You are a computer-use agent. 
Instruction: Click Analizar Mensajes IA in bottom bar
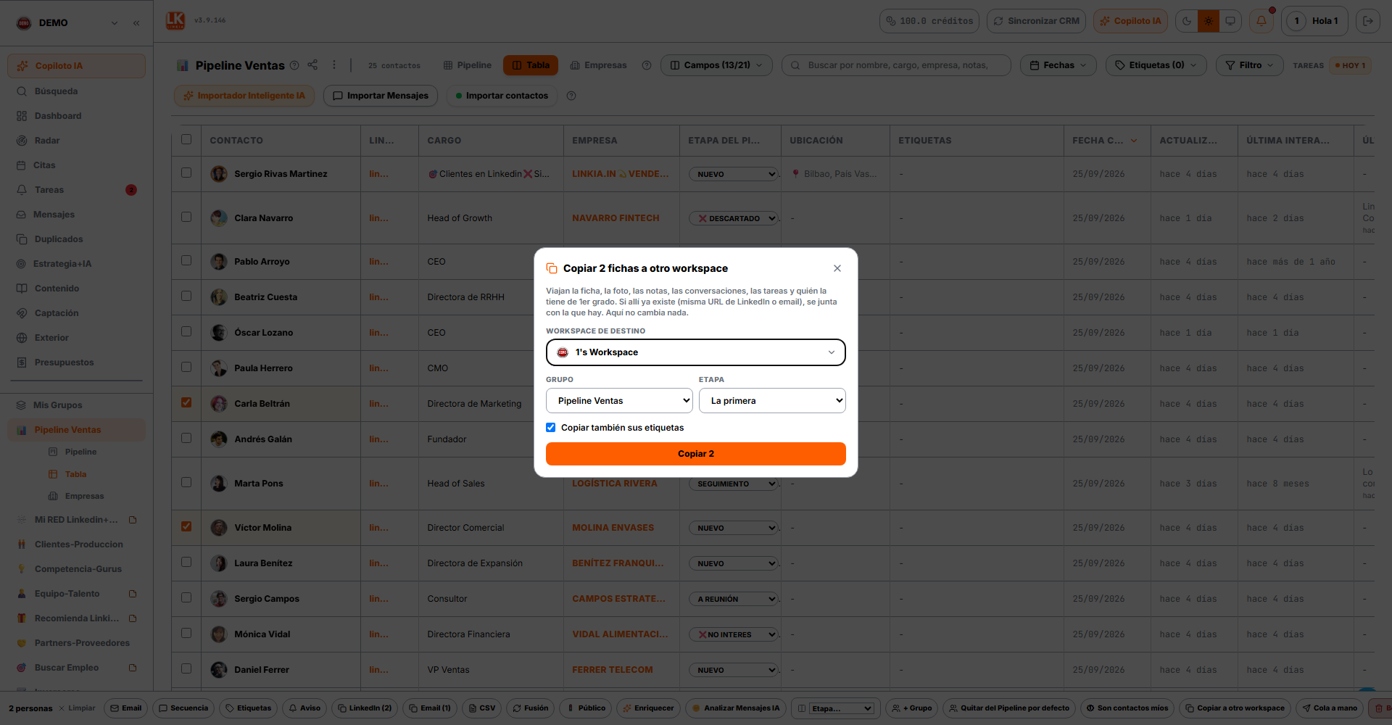point(736,708)
